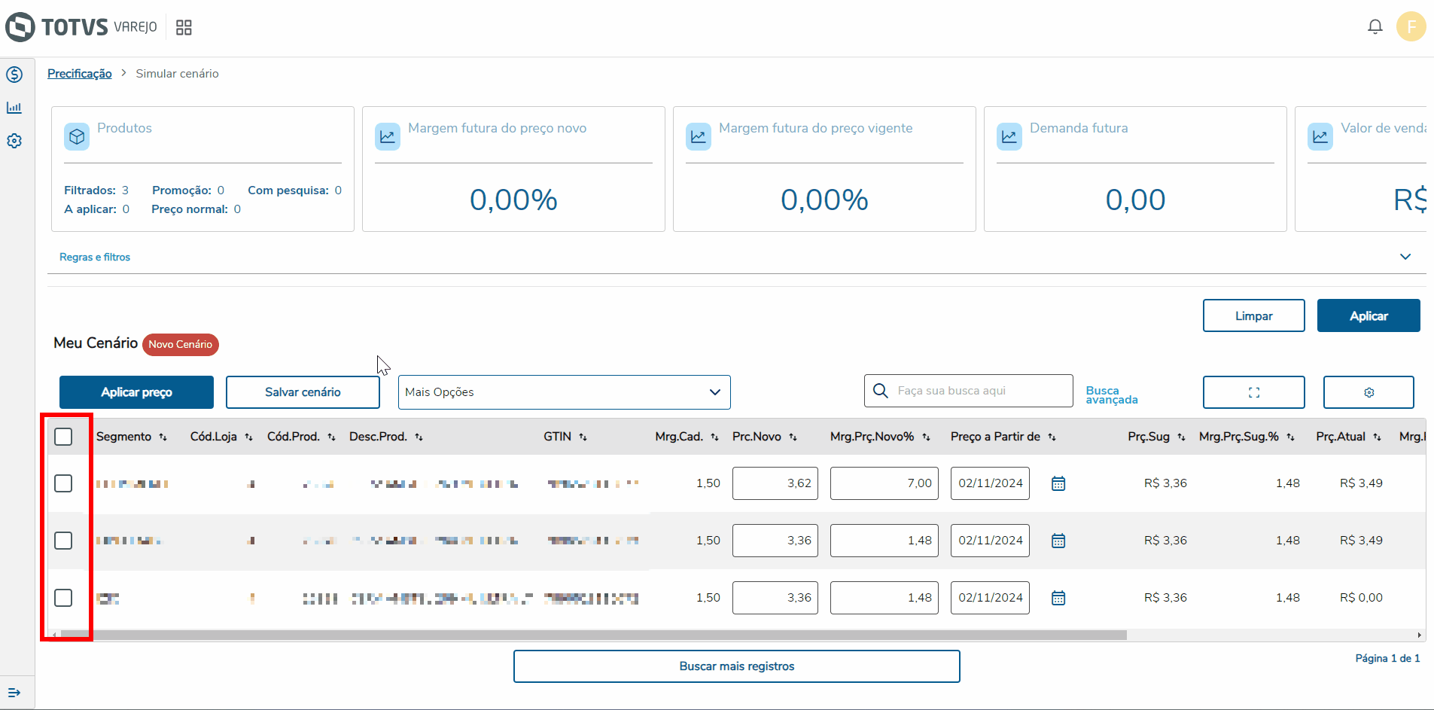1434x710 pixels.
Task: Expand the Regras e filtros section
Action: pyautogui.click(x=1405, y=257)
